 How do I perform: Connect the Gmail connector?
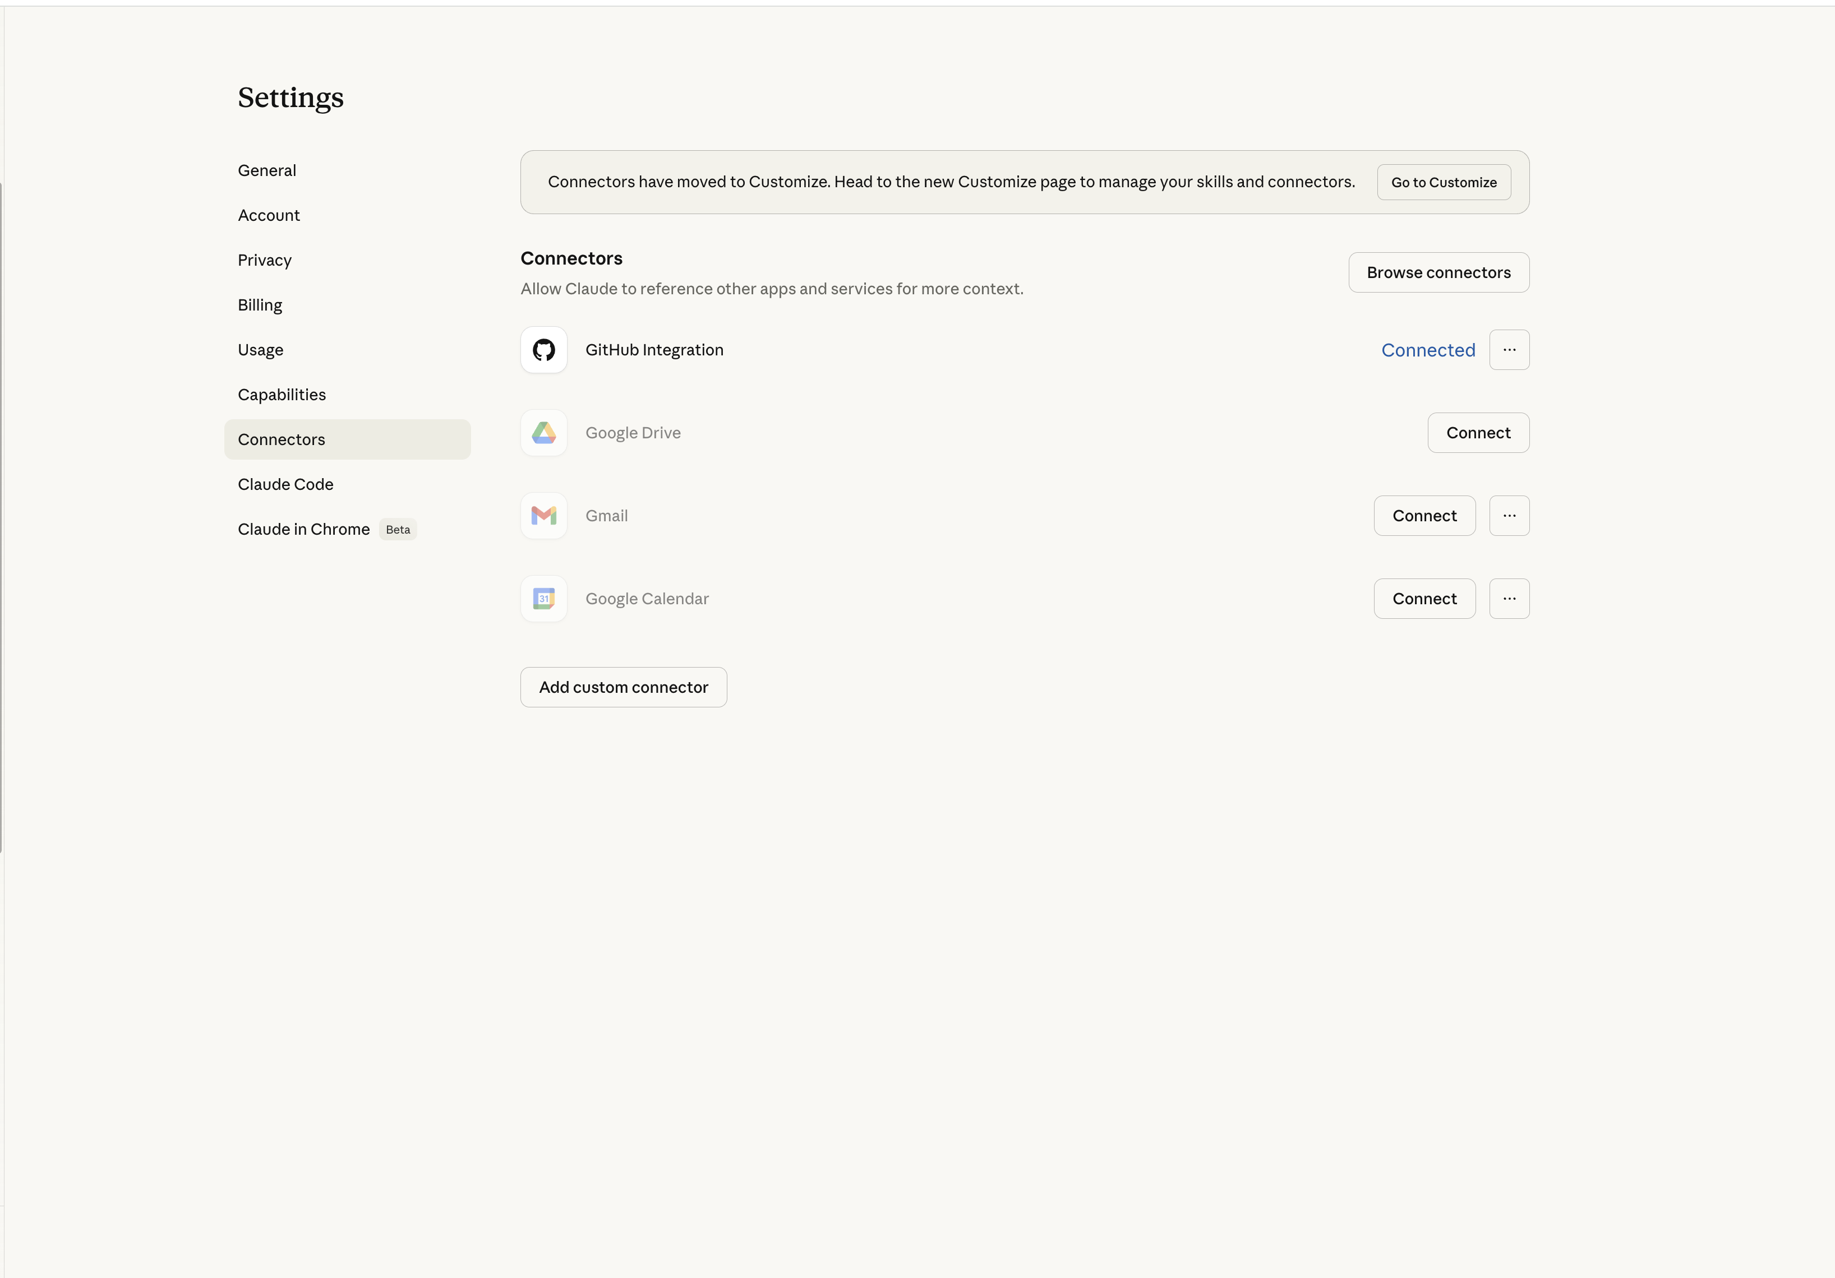(1424, 516)
